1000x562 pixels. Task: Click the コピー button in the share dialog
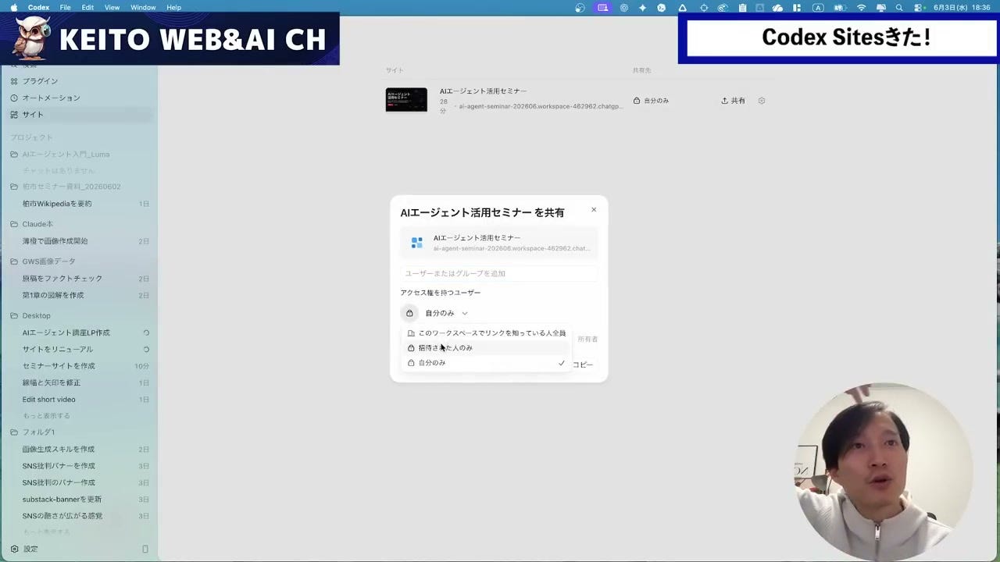point(583,365)
